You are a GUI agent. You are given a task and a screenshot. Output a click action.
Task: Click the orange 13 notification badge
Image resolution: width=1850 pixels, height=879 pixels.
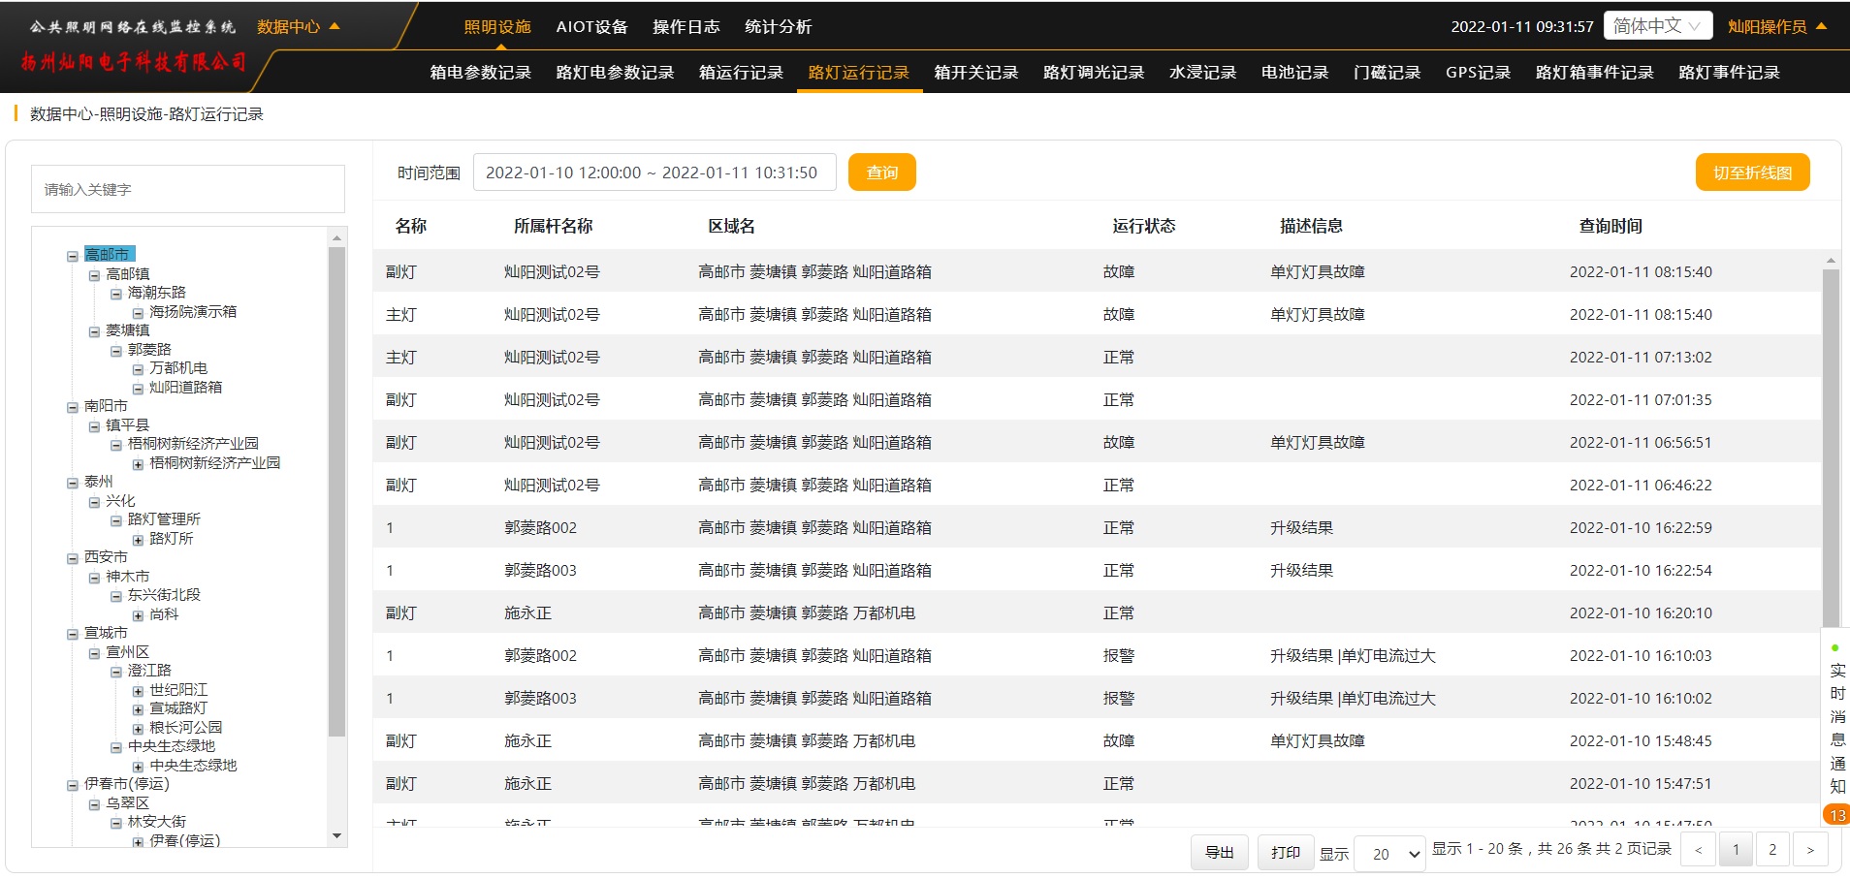(1836, 815)
